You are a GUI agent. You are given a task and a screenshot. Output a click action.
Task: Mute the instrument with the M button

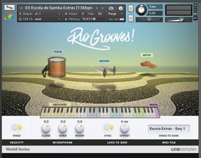(x=131, y=18)
